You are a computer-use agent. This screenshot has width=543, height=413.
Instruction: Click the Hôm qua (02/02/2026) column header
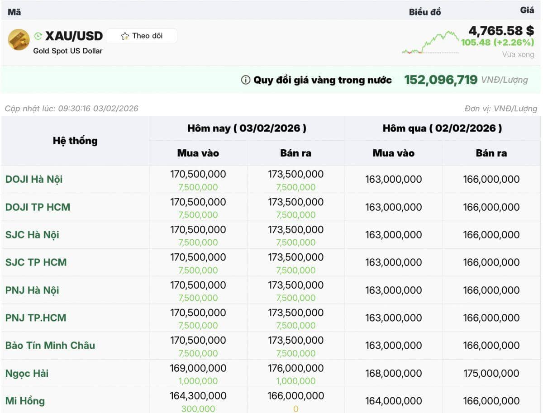[x=442, y=128]
